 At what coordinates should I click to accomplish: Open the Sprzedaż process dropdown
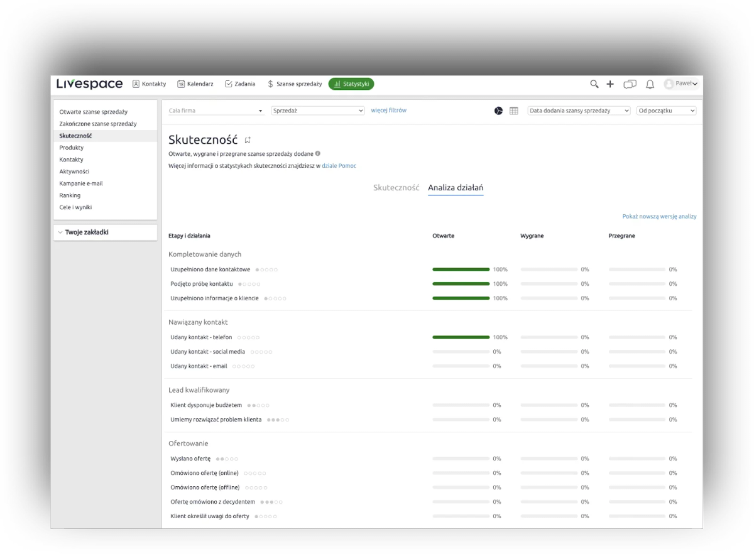[x=318, y=111]
